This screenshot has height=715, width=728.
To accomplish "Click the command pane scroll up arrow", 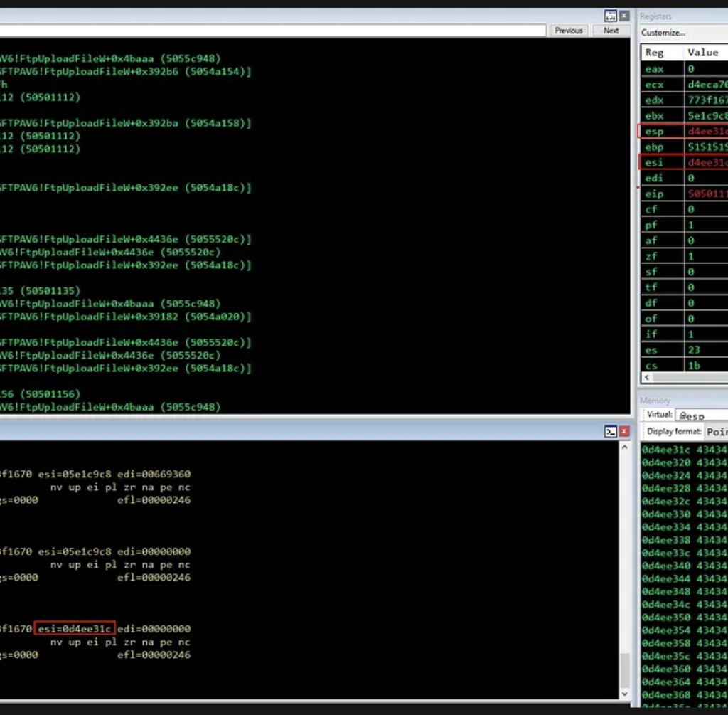I will 625,447.
